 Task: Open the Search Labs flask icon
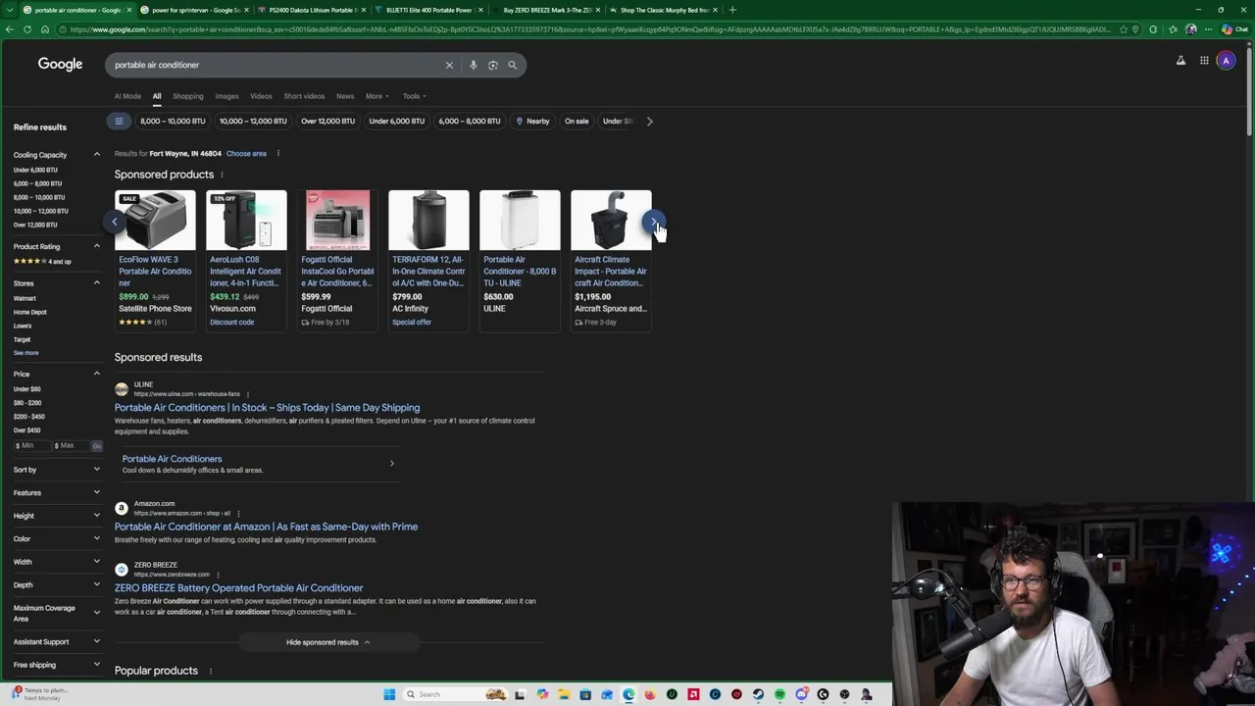click(1180, 61)
